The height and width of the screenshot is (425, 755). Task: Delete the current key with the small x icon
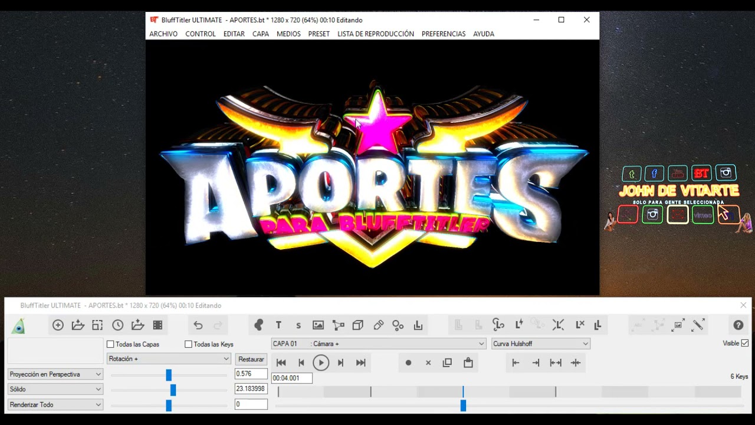(428, 363)
